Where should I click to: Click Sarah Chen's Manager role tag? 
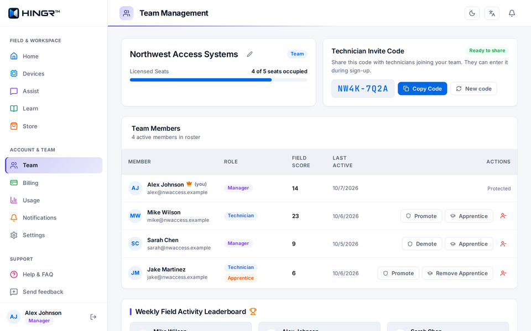coord(238,243)
